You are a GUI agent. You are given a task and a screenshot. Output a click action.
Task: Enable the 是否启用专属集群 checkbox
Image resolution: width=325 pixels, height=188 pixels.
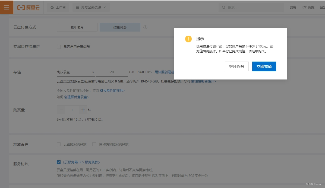58,47
